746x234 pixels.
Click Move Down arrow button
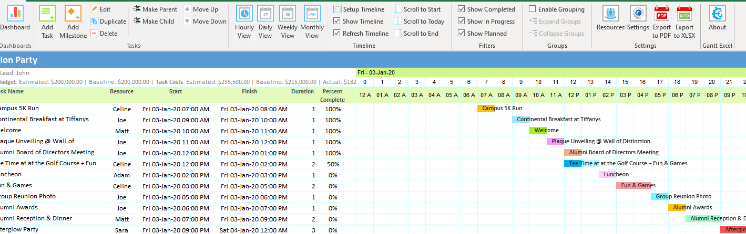188,22
